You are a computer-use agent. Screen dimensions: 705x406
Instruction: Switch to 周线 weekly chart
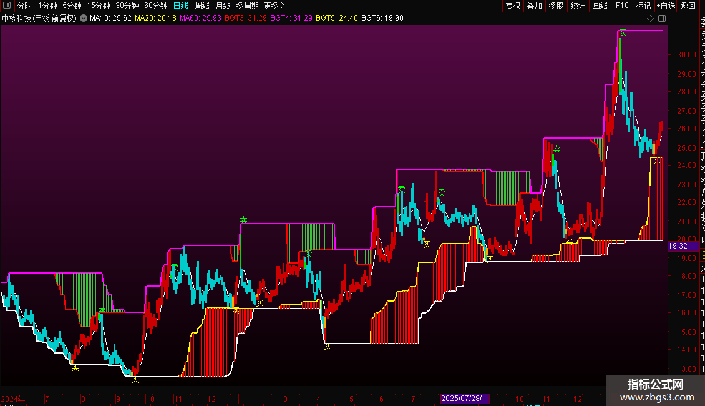point(202,6)
